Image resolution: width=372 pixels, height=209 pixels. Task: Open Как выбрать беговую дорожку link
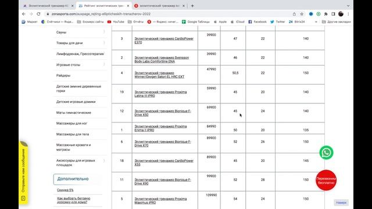[x=74, y=200]
